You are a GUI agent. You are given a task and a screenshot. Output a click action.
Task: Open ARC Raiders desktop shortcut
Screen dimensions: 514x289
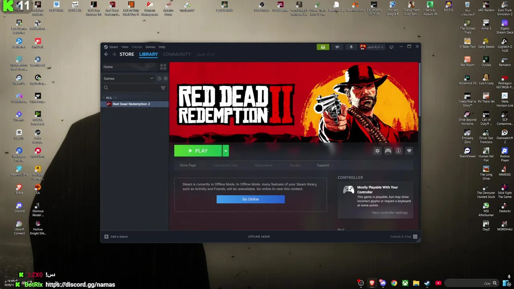486,7
